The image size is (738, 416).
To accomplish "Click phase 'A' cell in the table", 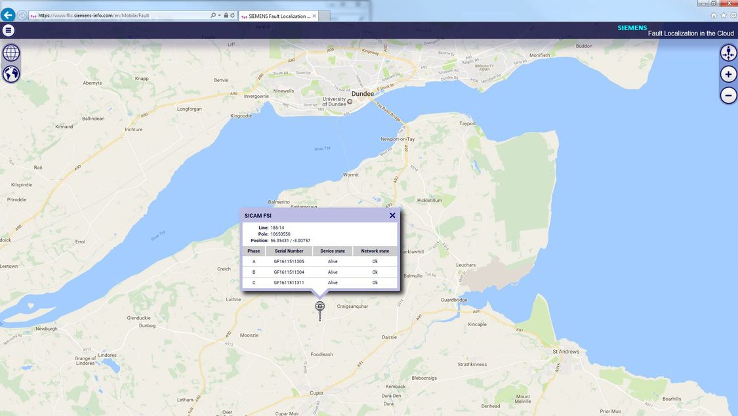I will click(x=254, y=262).
